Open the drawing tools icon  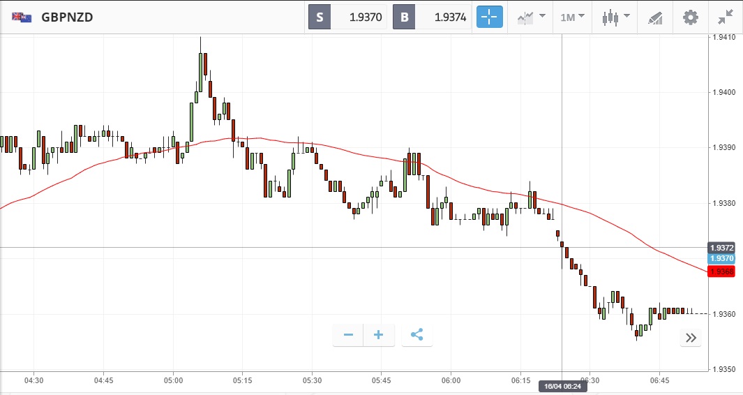(x=654, y=17)
